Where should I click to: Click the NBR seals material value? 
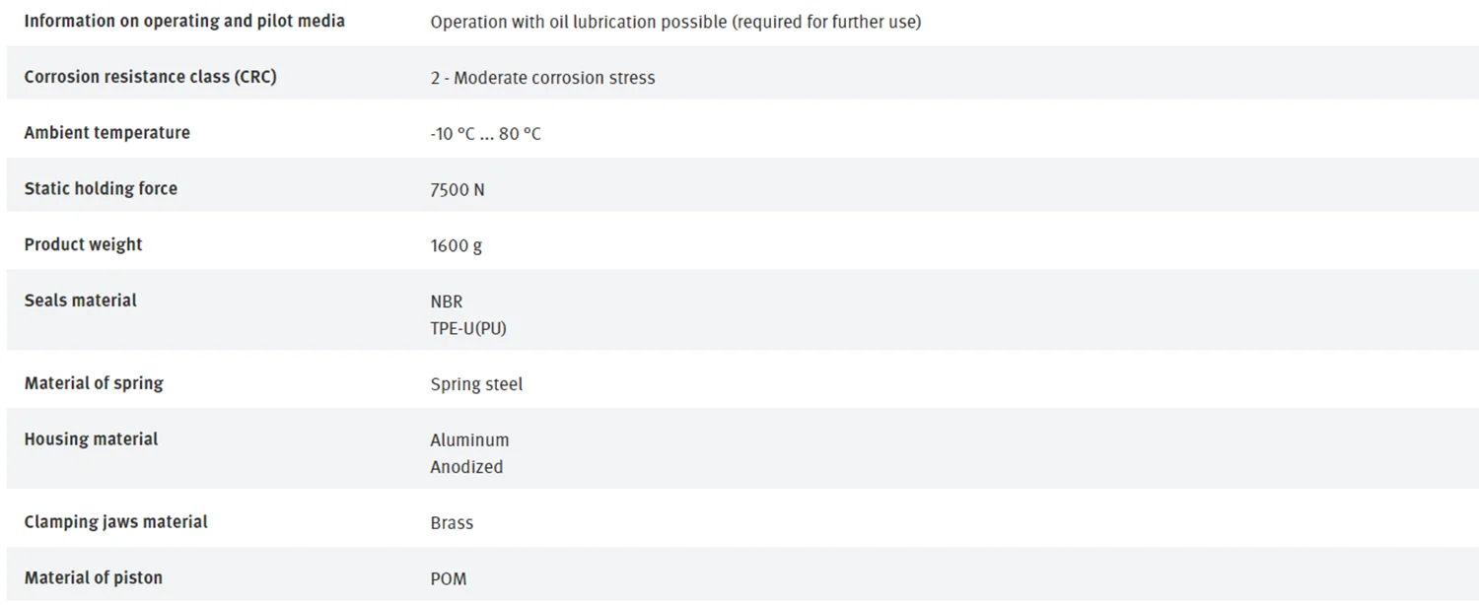pos(447,302)
